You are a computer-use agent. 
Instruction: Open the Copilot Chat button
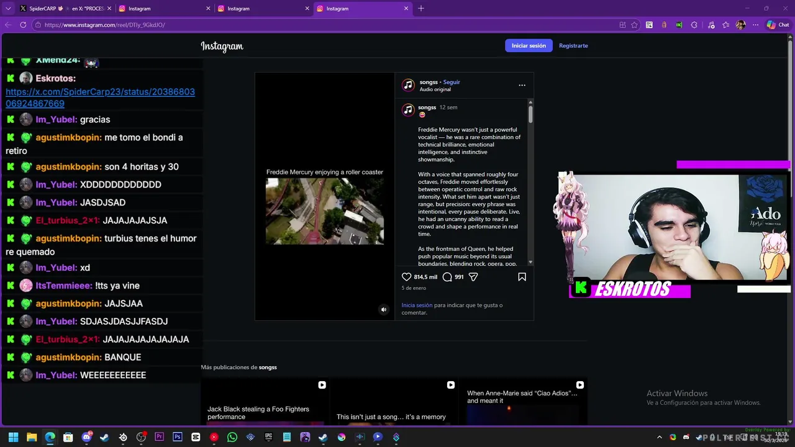pyautogui.click(x=778, y=25)
